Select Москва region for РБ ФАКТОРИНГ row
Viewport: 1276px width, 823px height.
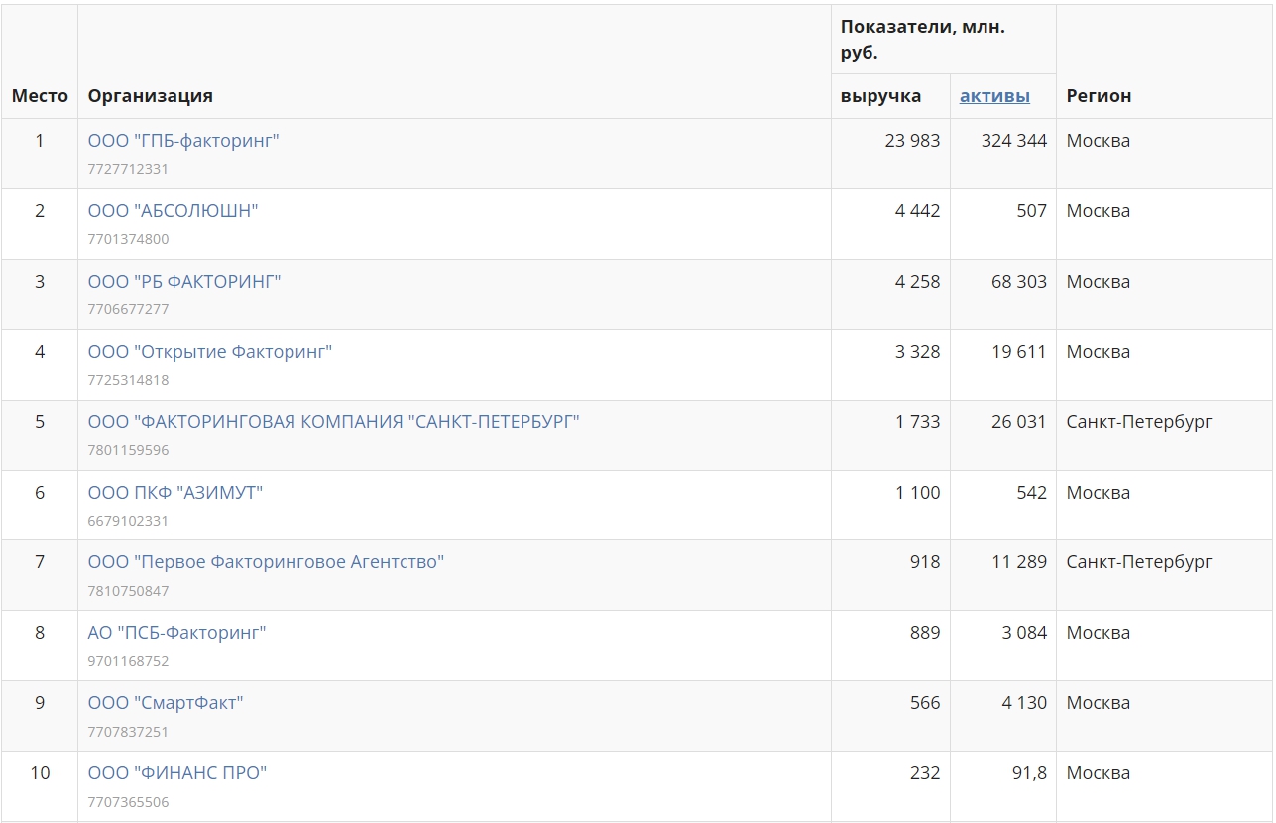[1099, 282]
